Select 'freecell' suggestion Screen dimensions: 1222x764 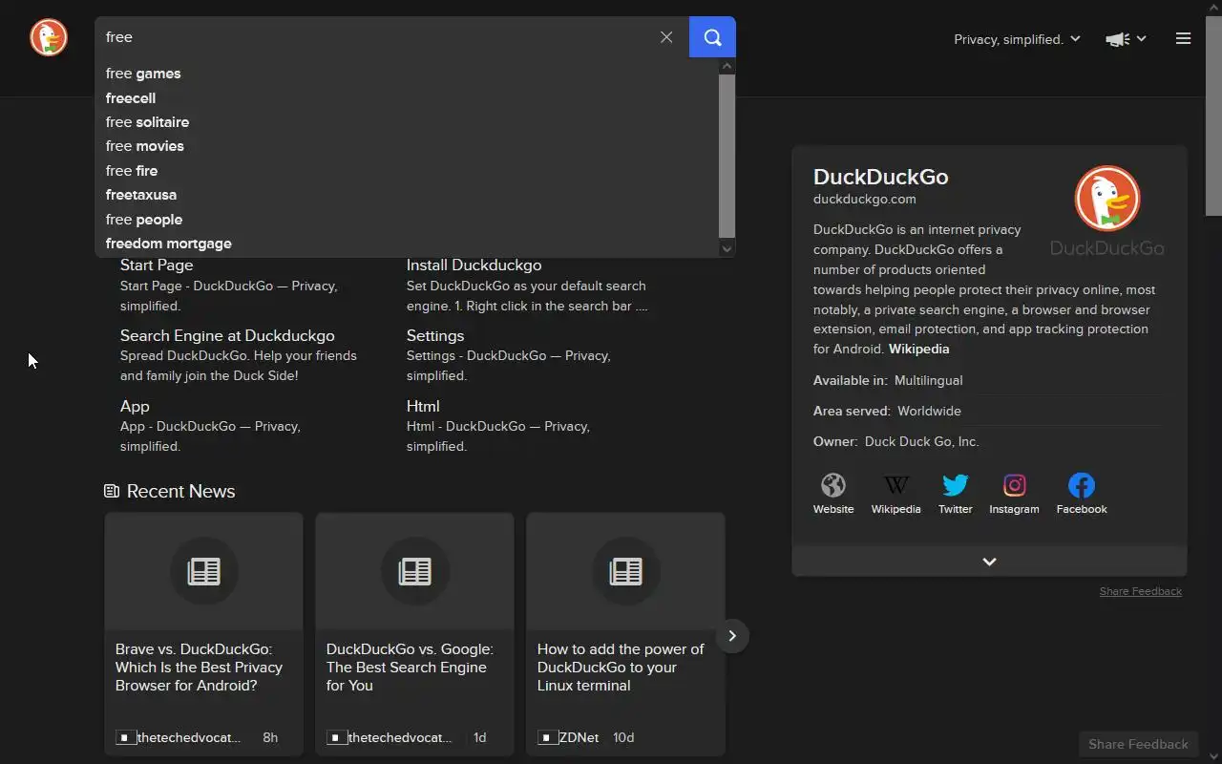coord(408,98)
